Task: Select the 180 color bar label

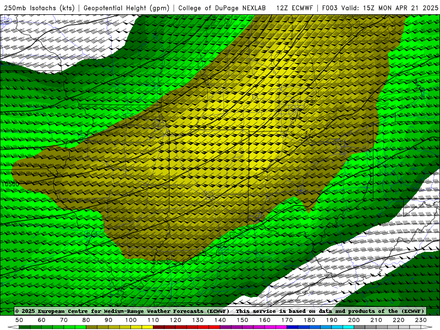Action: (309, 320)
